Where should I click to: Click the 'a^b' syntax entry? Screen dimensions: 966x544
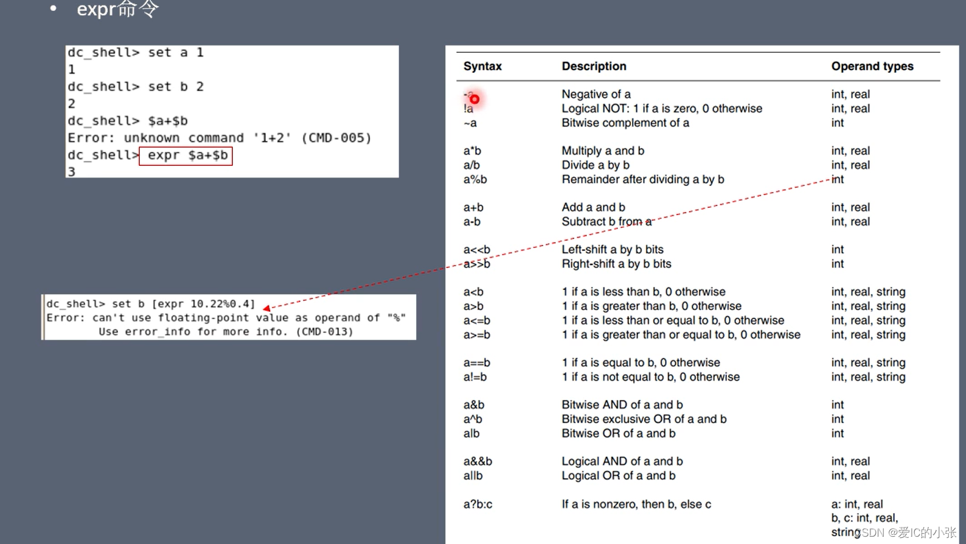pyautogui.click(x=473, y=419)
